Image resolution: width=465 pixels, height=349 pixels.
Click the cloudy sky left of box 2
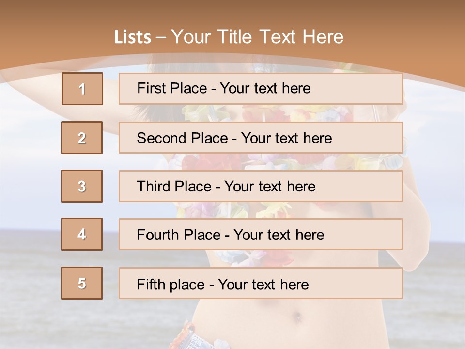29,141
